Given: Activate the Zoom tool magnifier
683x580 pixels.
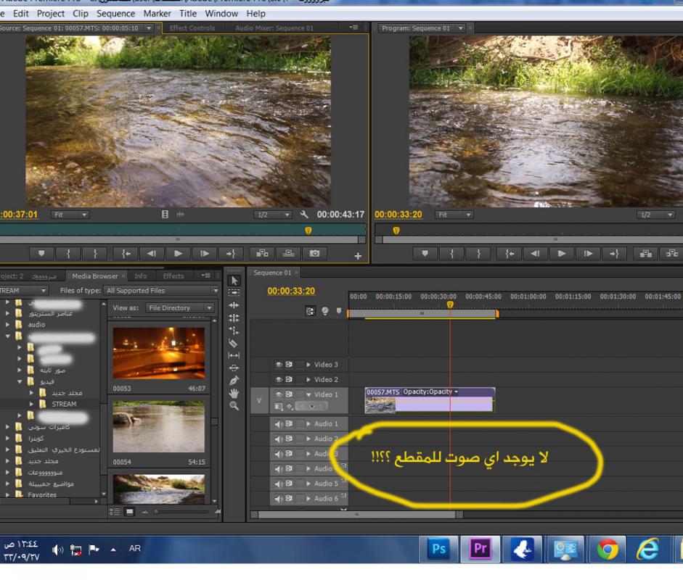Looking at the screenshot, I should tap(234, 406).
